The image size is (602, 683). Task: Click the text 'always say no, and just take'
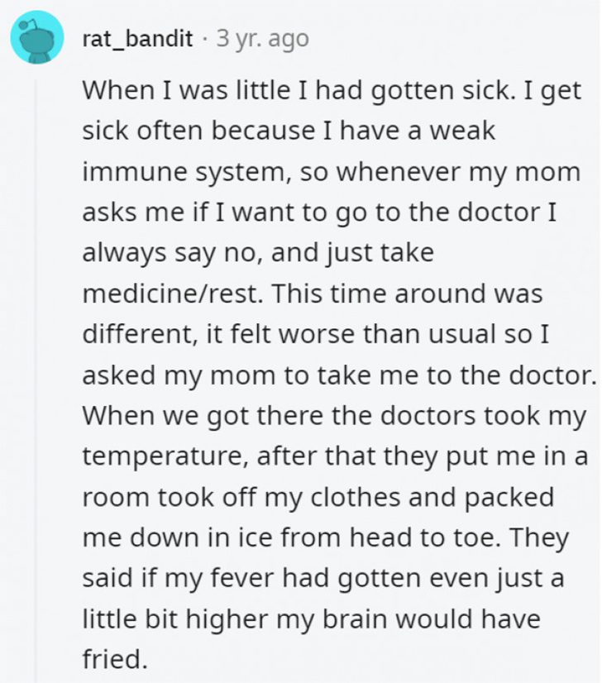257,251
